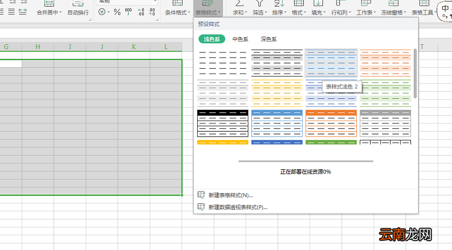Viewport: 452px width, 250px height.
Task: Select the gray banded black-line table style
Action: pos(277,63)
